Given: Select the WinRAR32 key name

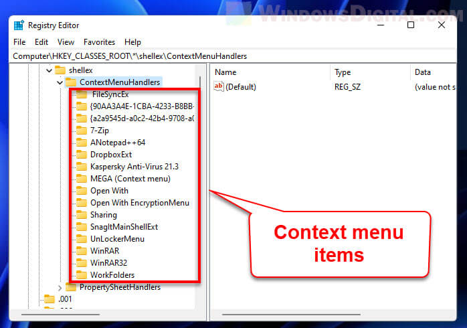Looking at the screenshot, I should tap(108, 263).
